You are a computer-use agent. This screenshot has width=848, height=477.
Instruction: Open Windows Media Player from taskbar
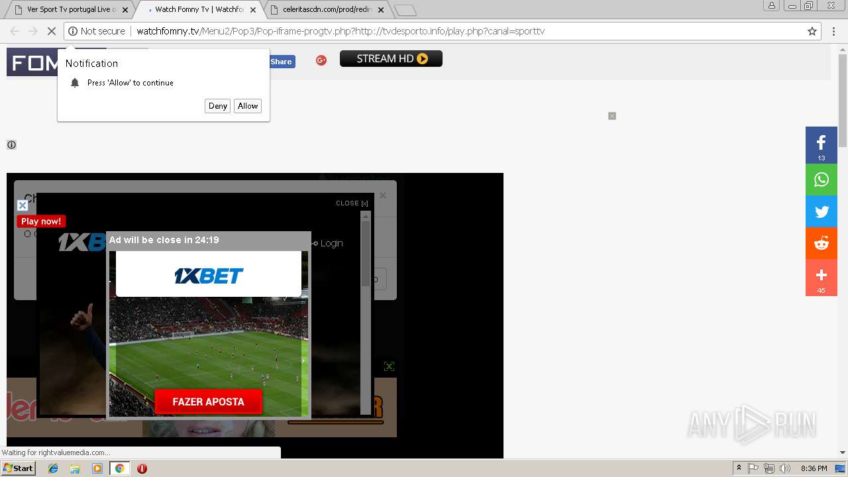97,468
